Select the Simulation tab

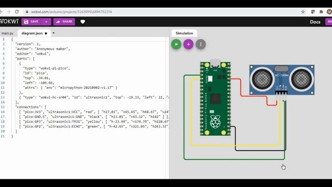point(185,33)
